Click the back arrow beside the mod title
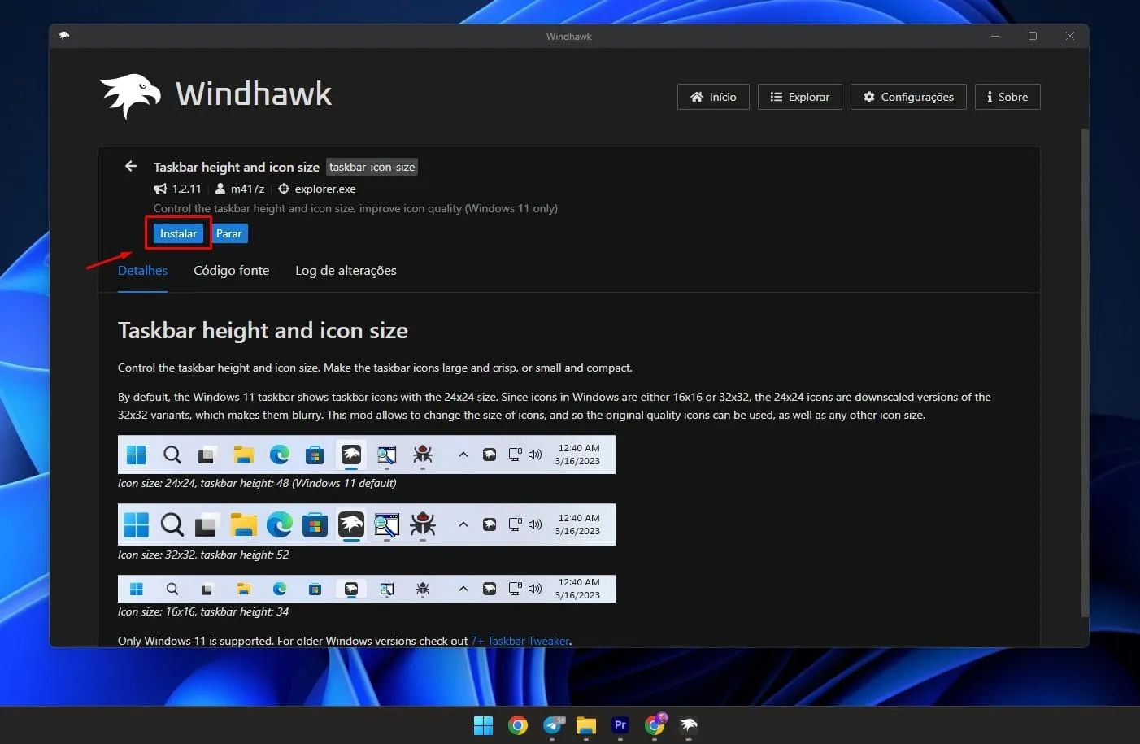Screen dimensions: 1140x744 click(131, 166)
